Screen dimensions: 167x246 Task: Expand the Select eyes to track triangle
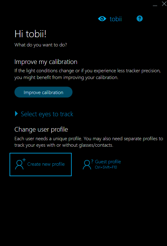click(16, 114)
